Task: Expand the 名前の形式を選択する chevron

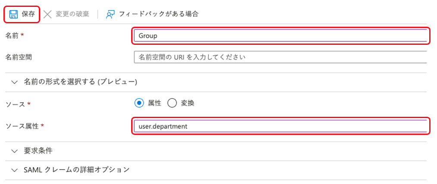Action: [15, 81]
